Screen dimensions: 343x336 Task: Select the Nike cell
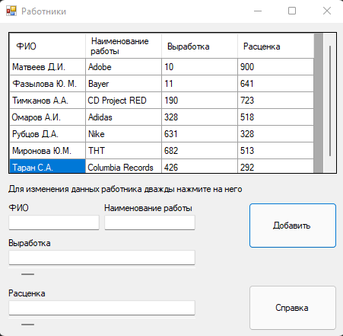[123, 134]
